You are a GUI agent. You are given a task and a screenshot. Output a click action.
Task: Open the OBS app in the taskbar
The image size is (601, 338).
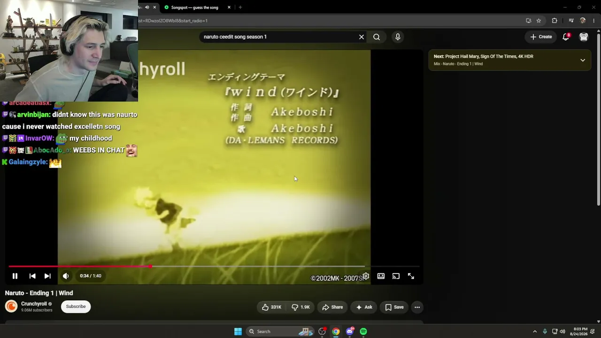[322, 331]
